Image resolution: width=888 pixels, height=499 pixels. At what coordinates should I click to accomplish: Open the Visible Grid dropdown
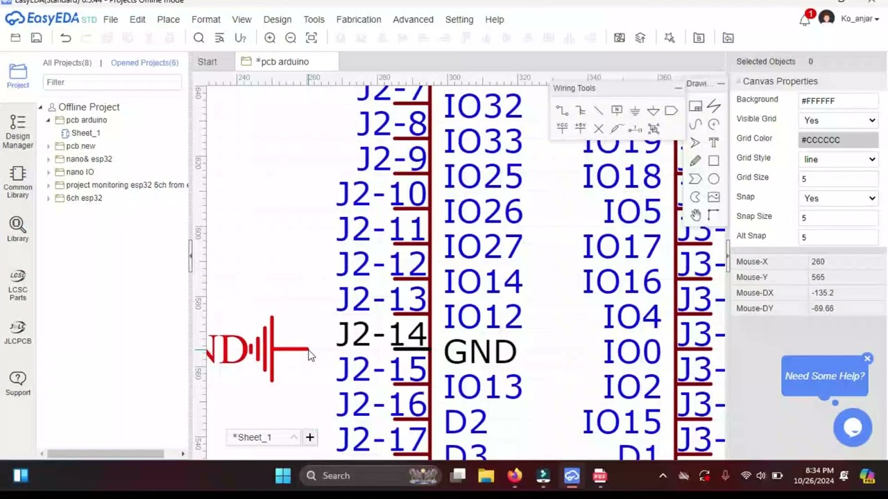pyautogui.click(x=839, y=121)
